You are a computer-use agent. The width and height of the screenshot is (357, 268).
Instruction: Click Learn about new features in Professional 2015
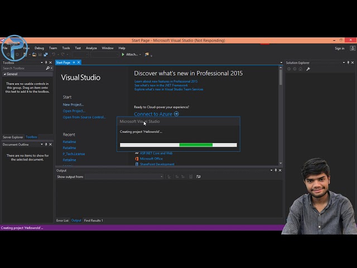(x=166, y=82)
